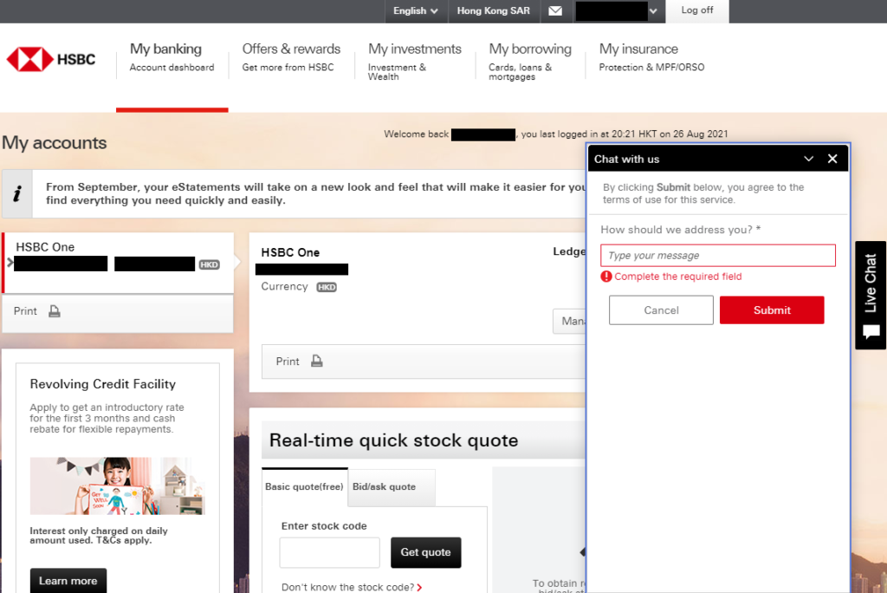Click the HKD badge in account card

209,264
